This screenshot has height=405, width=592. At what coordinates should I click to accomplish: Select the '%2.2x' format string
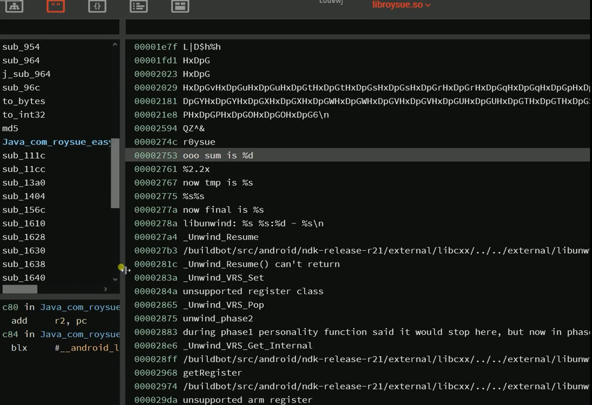357,169
